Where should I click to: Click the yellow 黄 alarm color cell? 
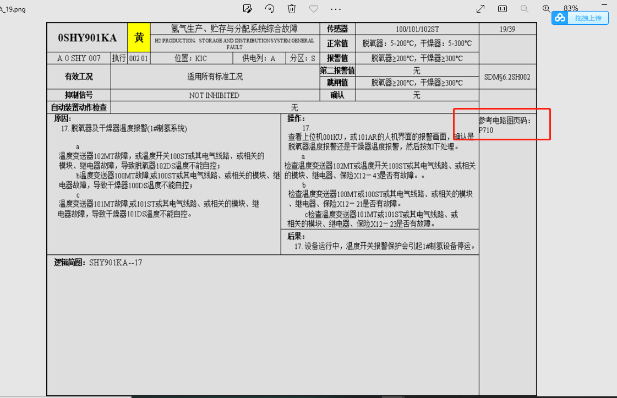coord(139,38)
